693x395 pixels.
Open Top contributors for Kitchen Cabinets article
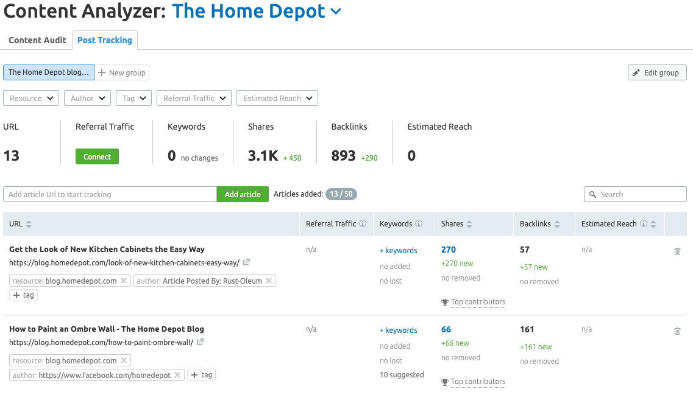[x=478, y=302]
